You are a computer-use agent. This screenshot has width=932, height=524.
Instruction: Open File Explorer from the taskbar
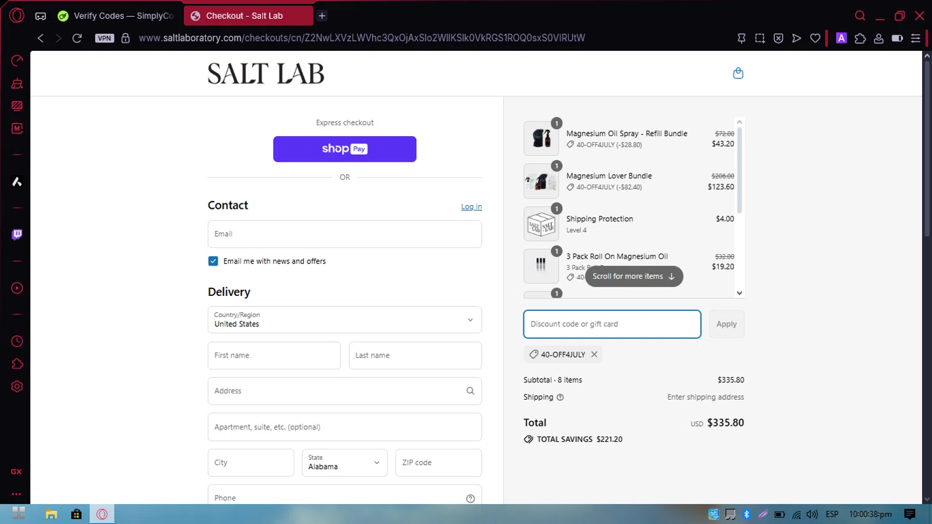click(51, 514)
